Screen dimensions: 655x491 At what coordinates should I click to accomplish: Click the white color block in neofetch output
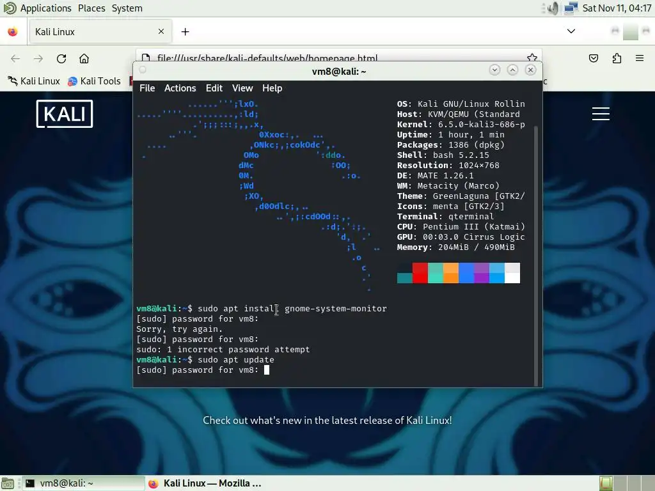(512, 273)
